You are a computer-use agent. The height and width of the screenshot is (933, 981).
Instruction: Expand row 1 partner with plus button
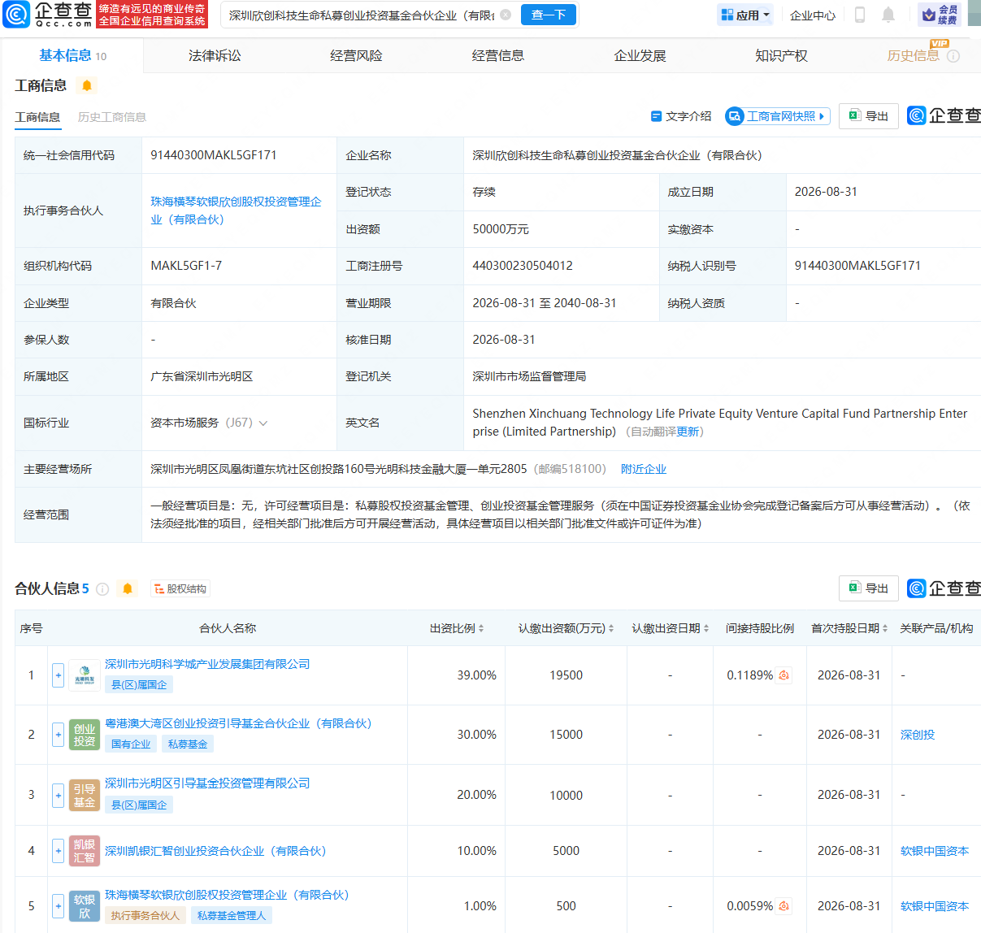pos(59,675)
